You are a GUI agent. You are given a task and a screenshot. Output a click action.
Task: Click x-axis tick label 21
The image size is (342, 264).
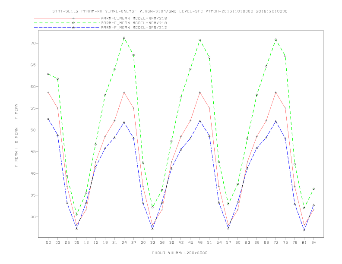click(114, 242)
